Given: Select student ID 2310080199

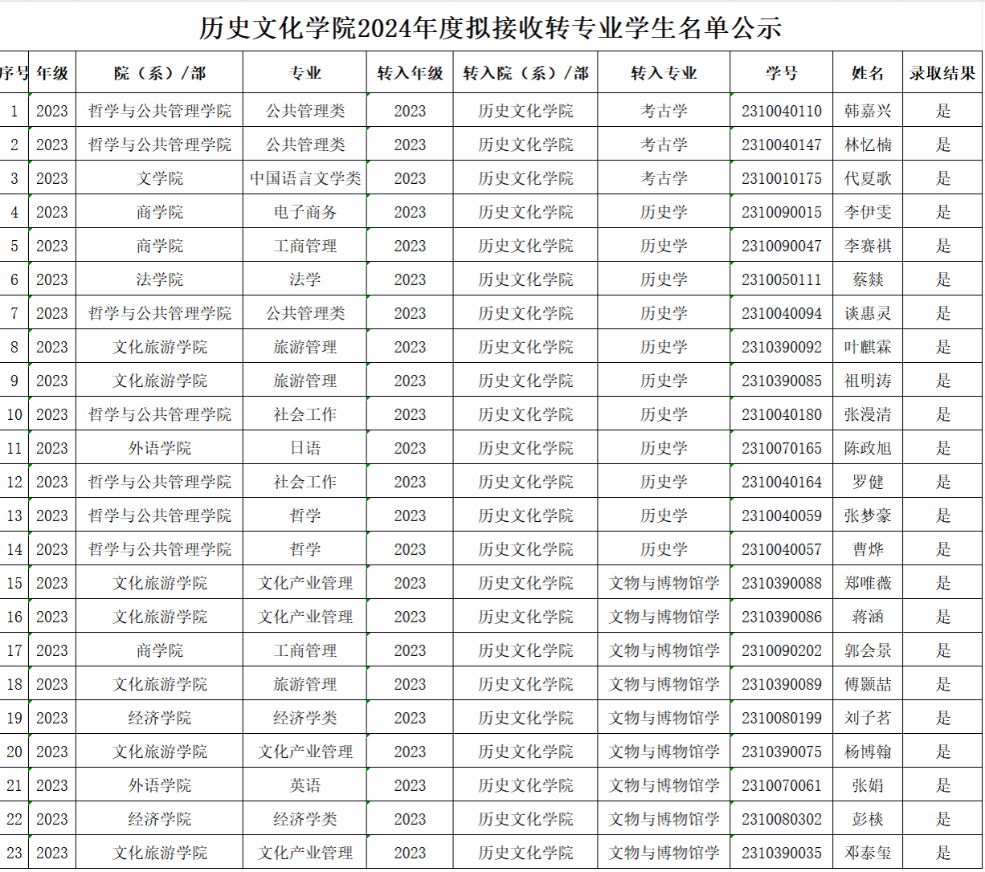Looking at the screenshot, I should coord(781,718).
